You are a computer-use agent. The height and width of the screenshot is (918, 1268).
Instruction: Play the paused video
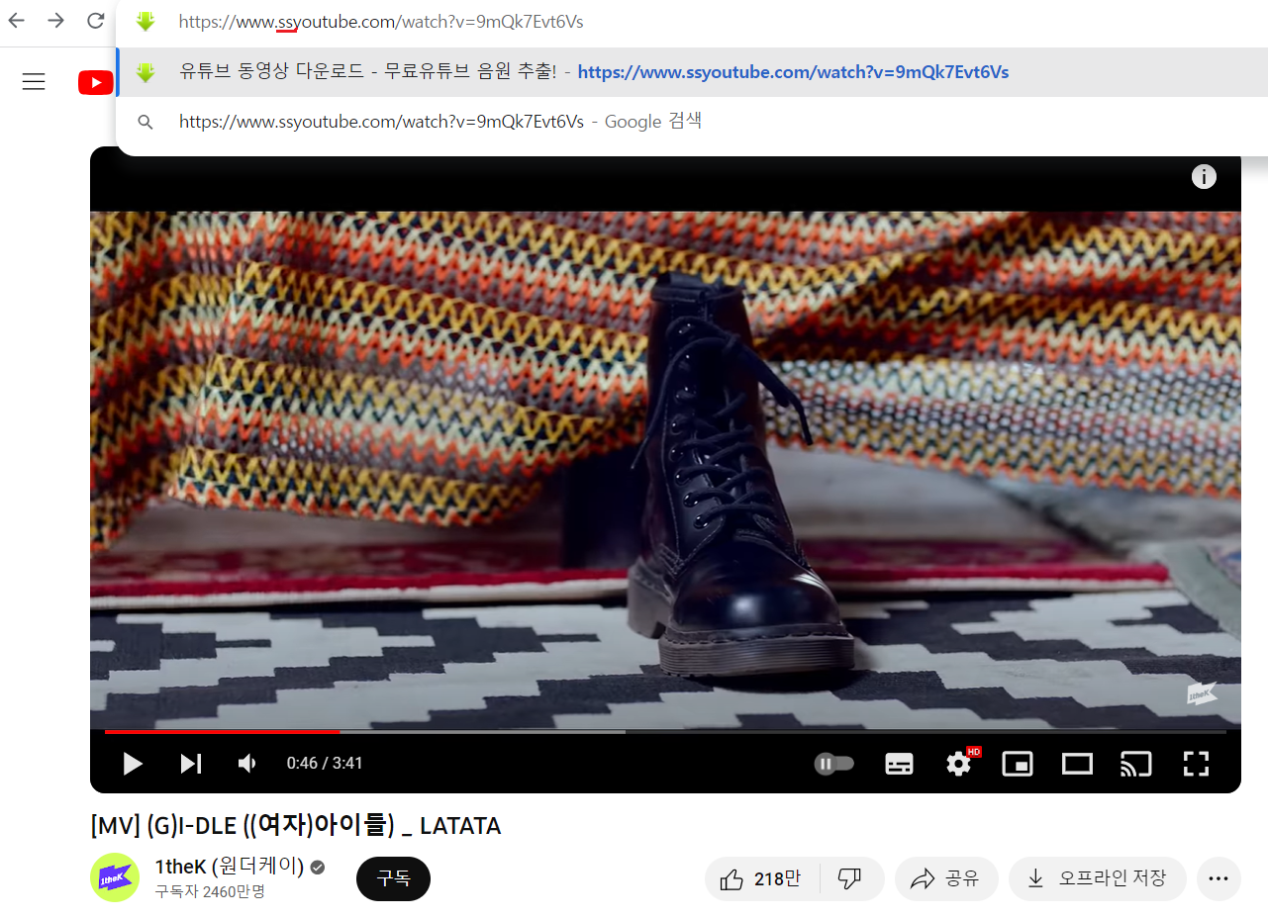click(x=132, y=763)
